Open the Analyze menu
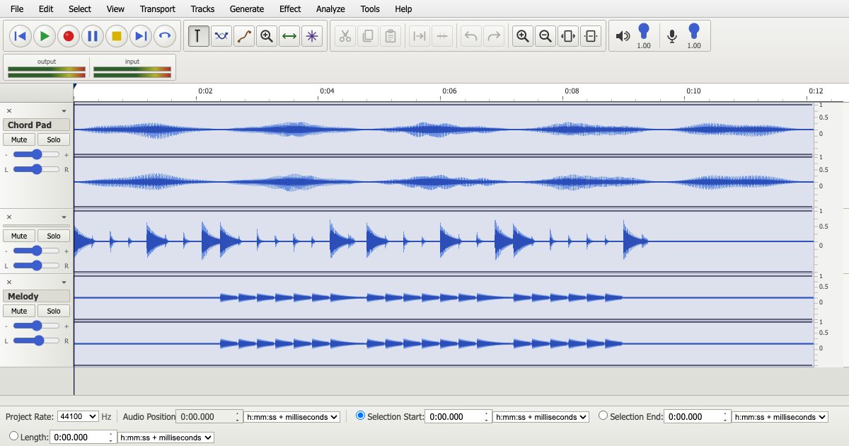Image resolution: width=849 pixels, height=446 pixels. tap(330, 8)
